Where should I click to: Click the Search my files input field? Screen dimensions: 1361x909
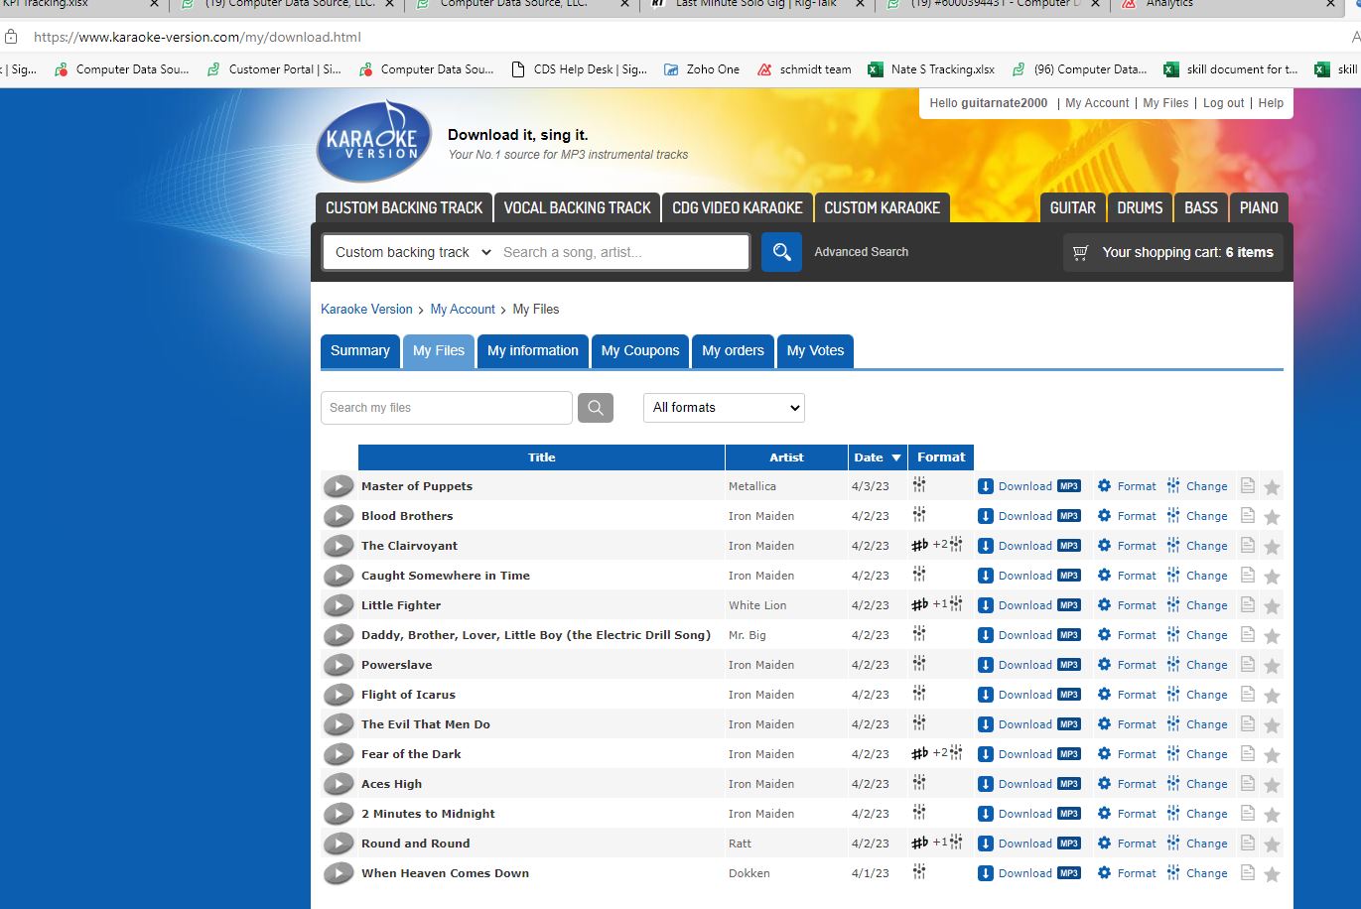[x=446, y=408]
